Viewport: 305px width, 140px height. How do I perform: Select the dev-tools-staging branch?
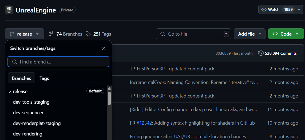point(56,102)
